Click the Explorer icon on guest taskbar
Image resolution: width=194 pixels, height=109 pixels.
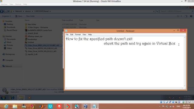click(21, 98)
